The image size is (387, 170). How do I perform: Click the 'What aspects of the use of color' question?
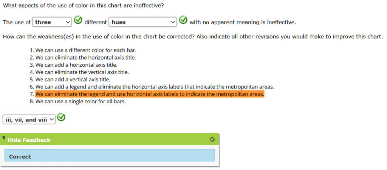click(83, 6)
